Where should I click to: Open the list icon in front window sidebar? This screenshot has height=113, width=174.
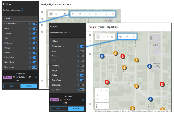[90, 48]
